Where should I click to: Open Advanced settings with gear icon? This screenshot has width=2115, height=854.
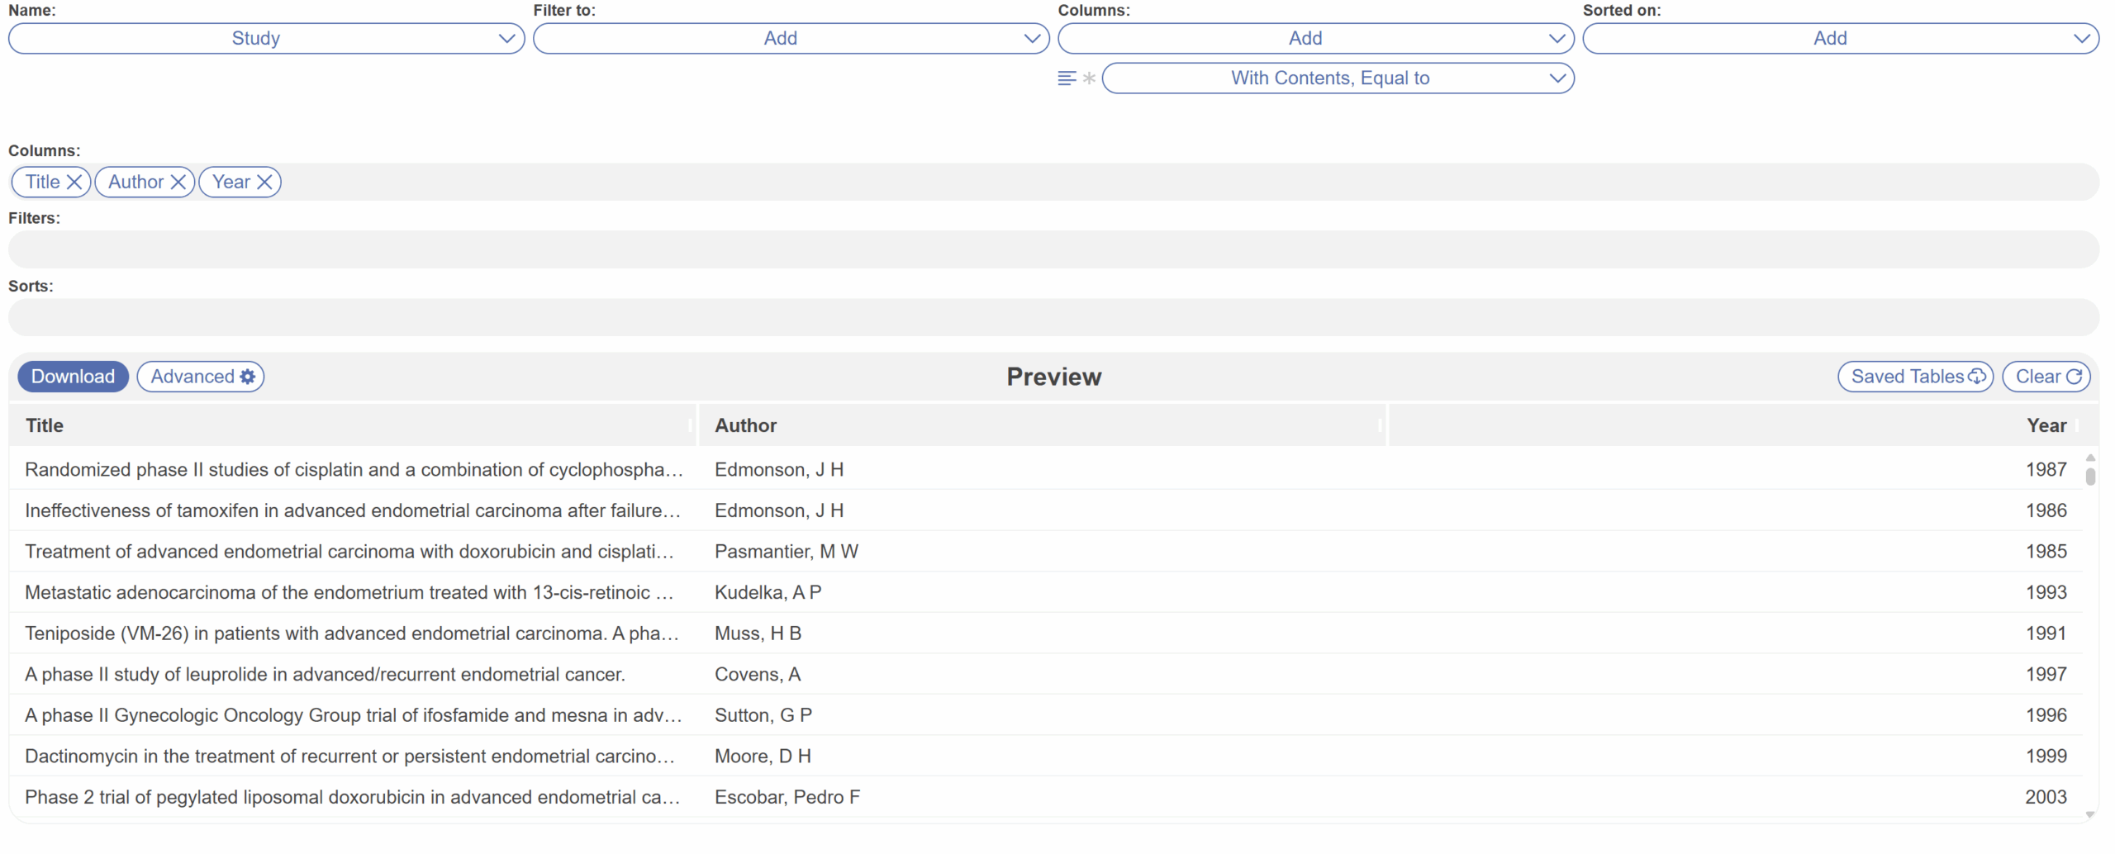[x=201, y=377]
